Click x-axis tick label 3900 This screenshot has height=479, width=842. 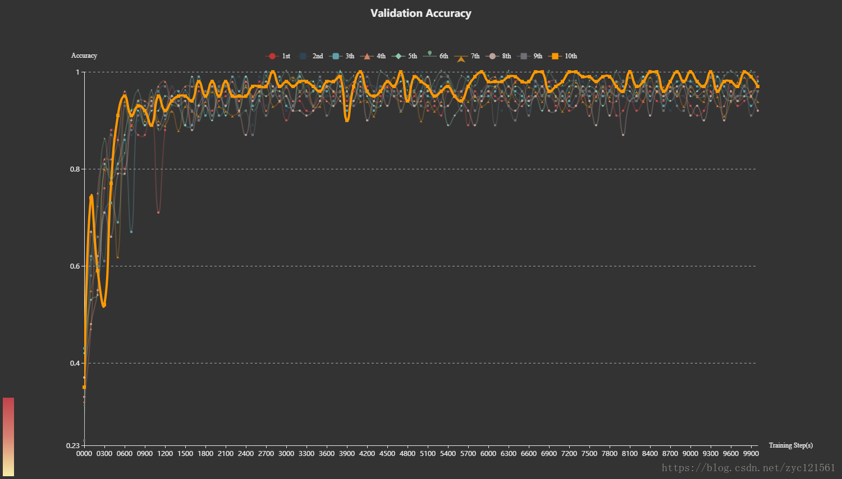[347, 454]
